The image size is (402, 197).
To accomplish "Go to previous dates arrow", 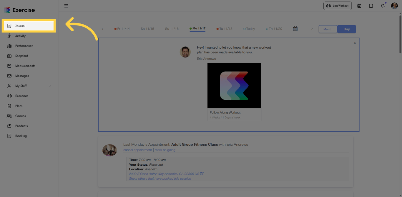I will (102, 29).
